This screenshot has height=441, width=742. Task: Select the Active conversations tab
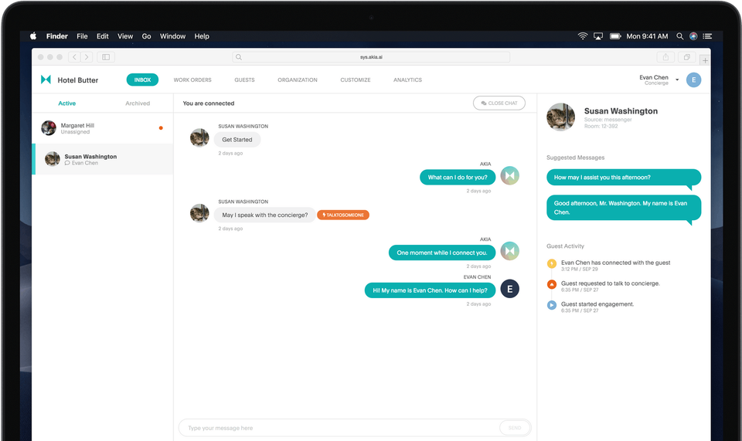click(x=66, y=103)
